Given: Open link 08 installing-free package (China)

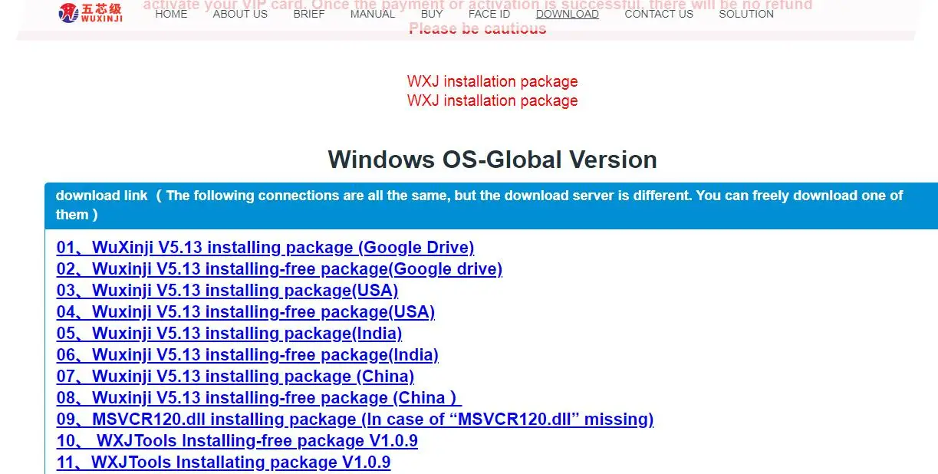Looking at the screenshot, I should coord(259,398).
